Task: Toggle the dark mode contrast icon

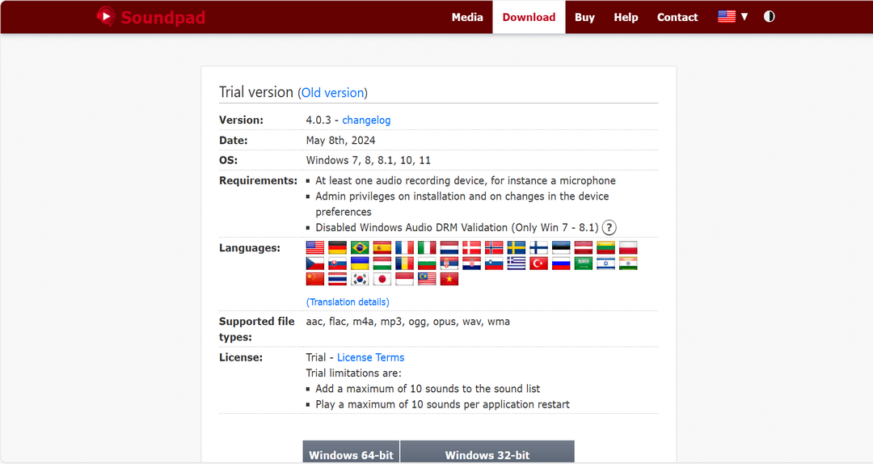Action: (769, 16)
